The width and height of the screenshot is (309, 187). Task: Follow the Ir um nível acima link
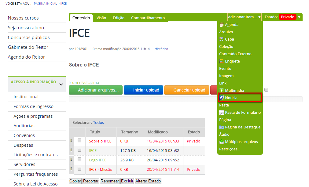tap(84, 83)
